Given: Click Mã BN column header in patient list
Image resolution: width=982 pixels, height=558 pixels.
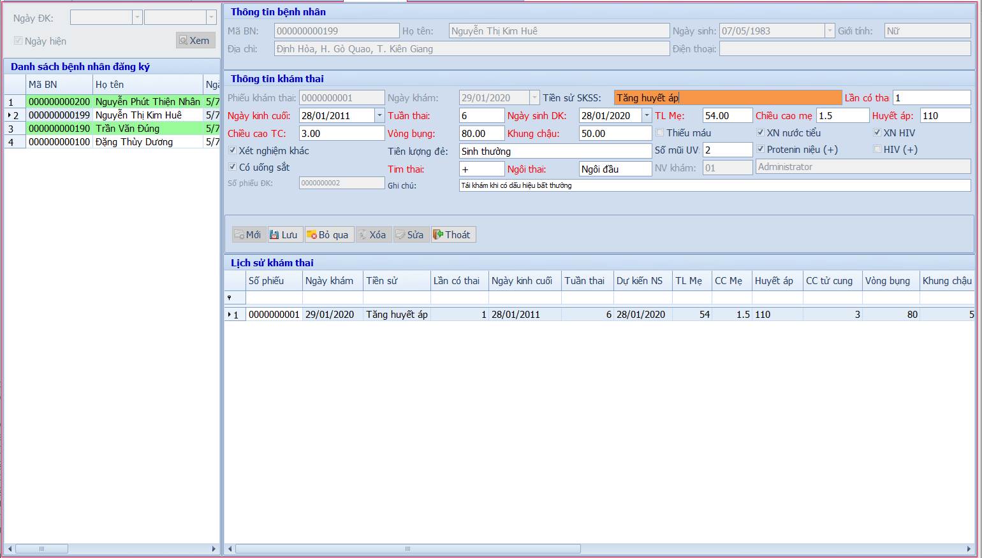Looking at the screenshot, I should pyautogui.click(x=59, y=84).
